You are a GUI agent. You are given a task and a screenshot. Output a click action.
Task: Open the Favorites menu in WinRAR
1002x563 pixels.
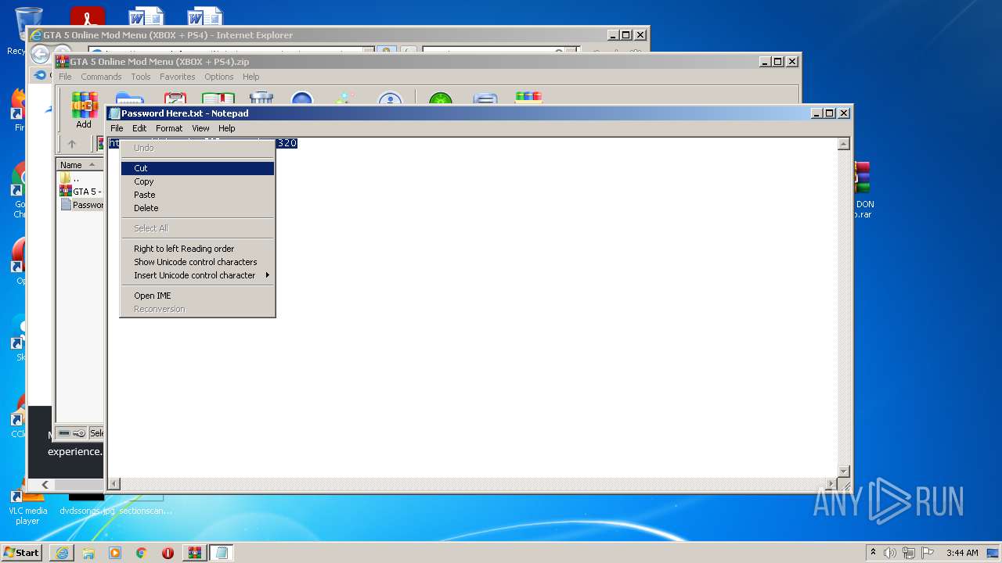[x=178, y=77]
